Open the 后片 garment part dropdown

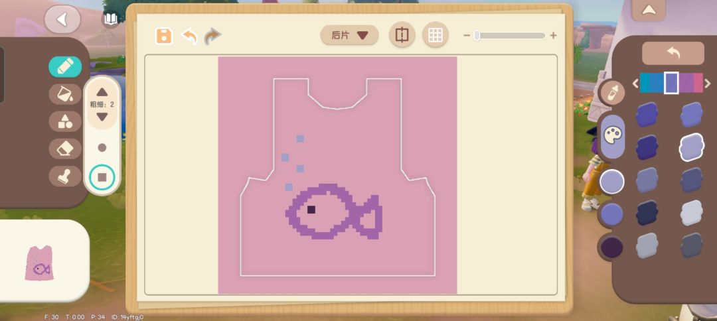coord(349,35)
